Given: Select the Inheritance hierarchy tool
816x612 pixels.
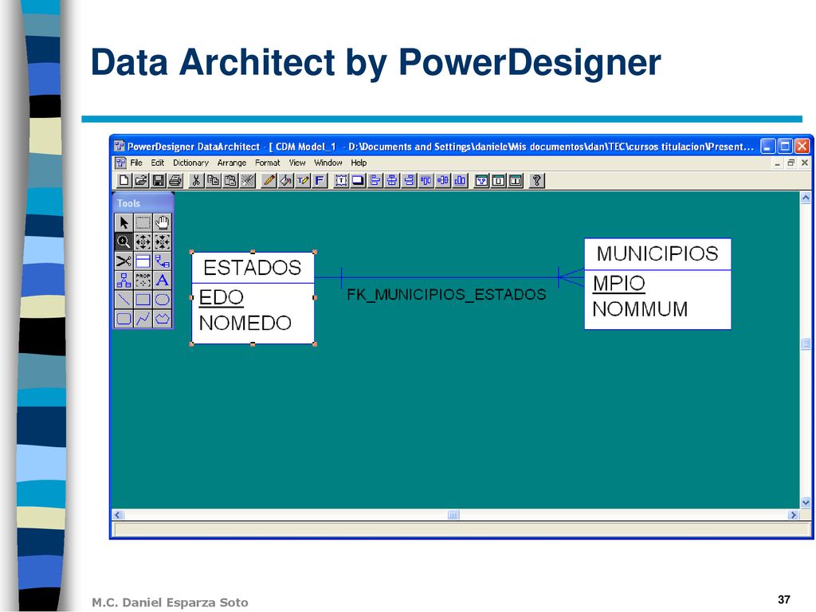Looking at the screenshot, I should [x=124, y=280].
